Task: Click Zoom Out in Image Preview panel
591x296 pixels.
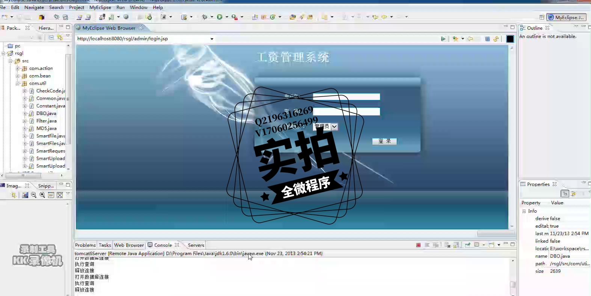Action: click(34, 195)
